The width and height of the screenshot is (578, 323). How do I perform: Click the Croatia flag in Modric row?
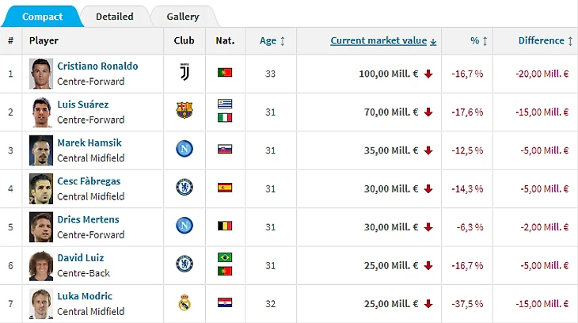pyautogui.click(x=225, y=302)
